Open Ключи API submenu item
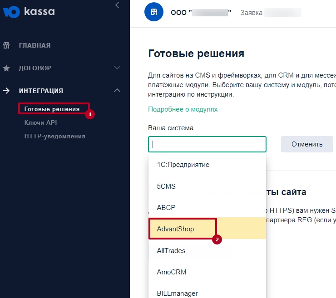The height and width of the screenshot is (298, 336). click(x=40, y=122)
